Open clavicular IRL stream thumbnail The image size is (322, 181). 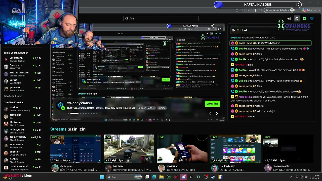coord(182,149)
